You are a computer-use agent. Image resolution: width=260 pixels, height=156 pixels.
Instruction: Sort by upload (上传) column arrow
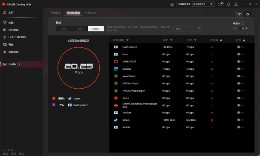(x=195, y=40)
